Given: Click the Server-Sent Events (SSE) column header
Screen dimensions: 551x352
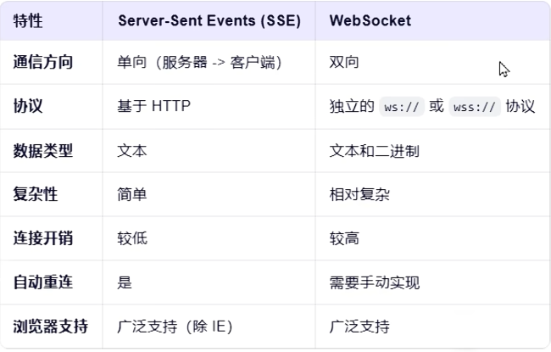Looking at the screenshot, I should [209, 20].
